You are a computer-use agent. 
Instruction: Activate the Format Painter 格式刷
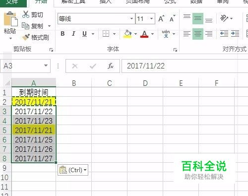pyautogui.click(x=36, y=37)
